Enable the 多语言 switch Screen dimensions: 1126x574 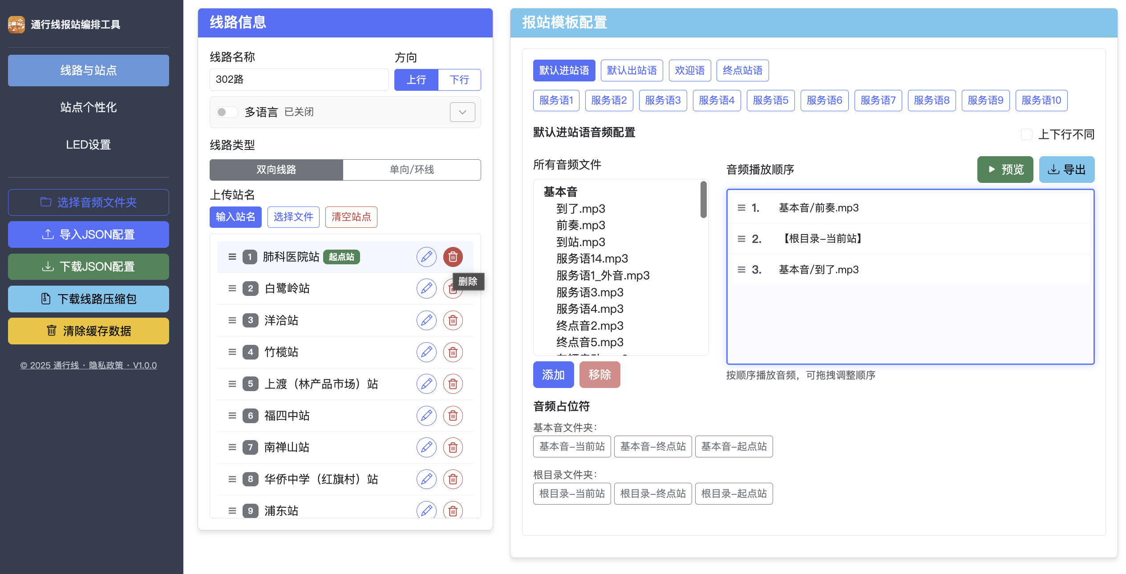[227, 112]
